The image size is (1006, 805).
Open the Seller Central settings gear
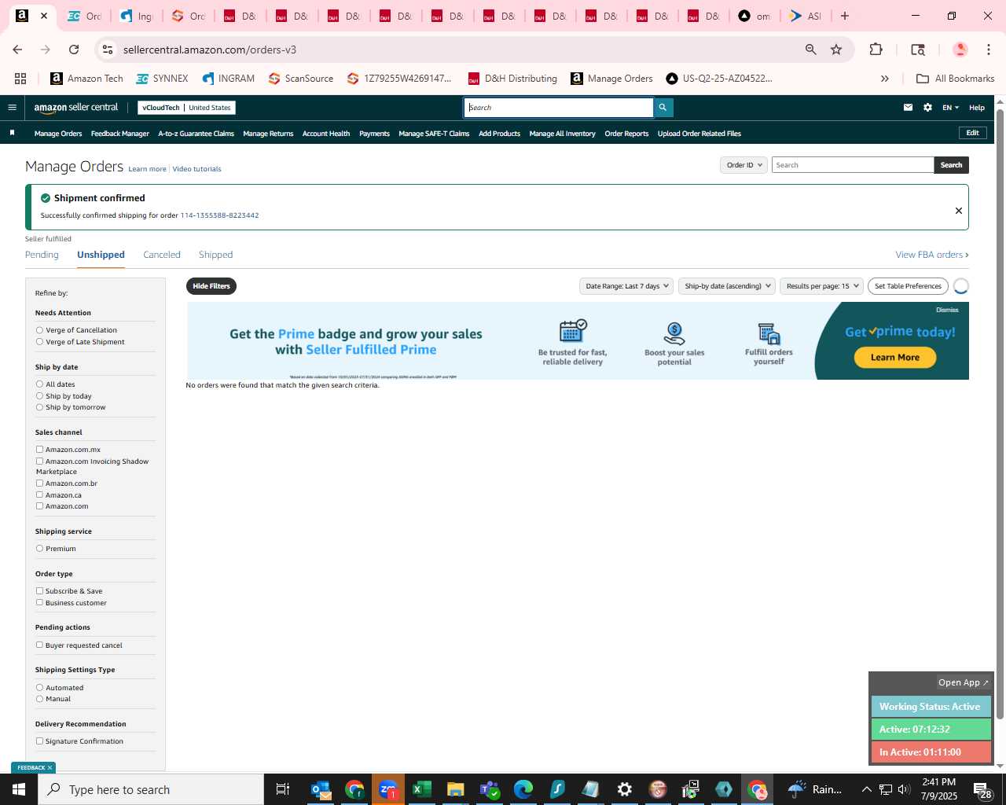[927, 108]
